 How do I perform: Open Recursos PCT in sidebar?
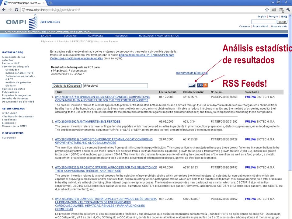tap(11, 63)
